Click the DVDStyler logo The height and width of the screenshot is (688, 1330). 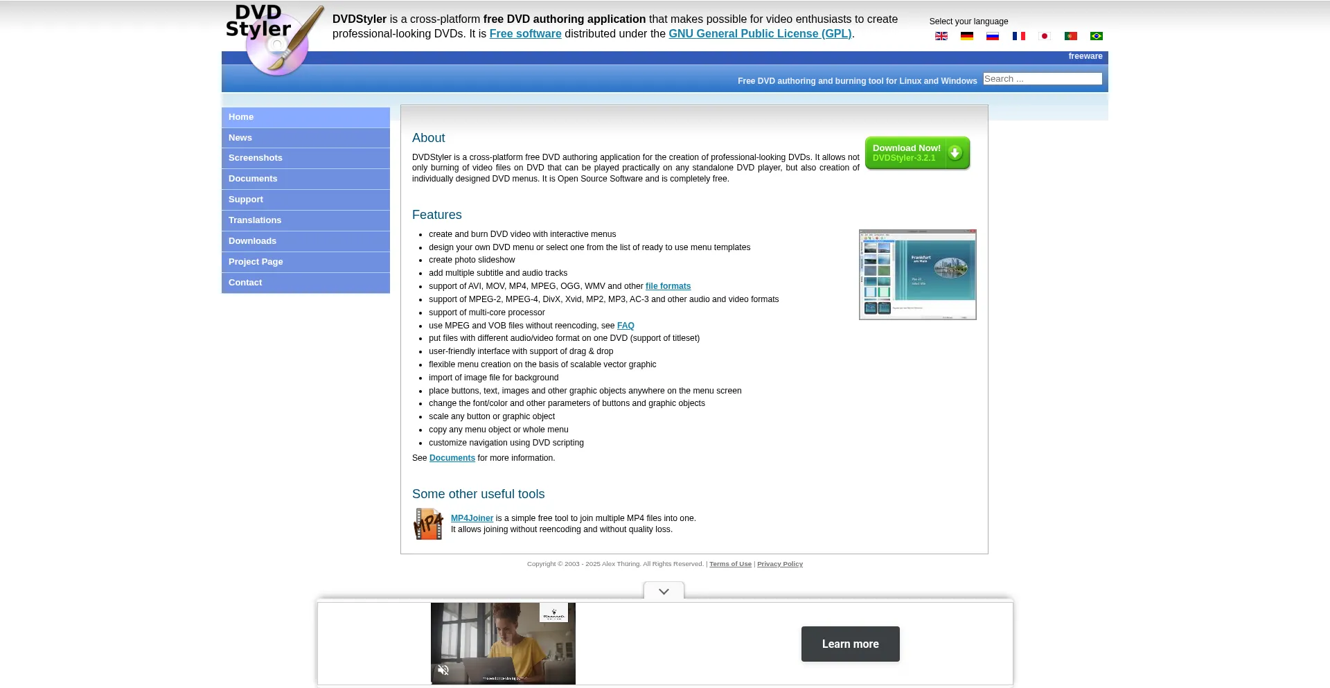(274, 39)
